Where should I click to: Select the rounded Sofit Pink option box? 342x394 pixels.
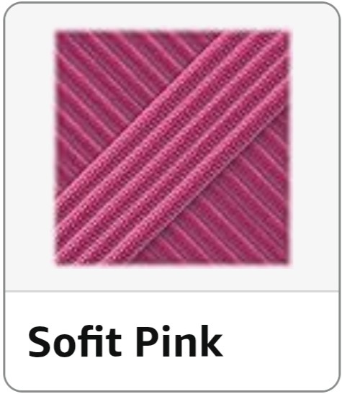(171, 197)
